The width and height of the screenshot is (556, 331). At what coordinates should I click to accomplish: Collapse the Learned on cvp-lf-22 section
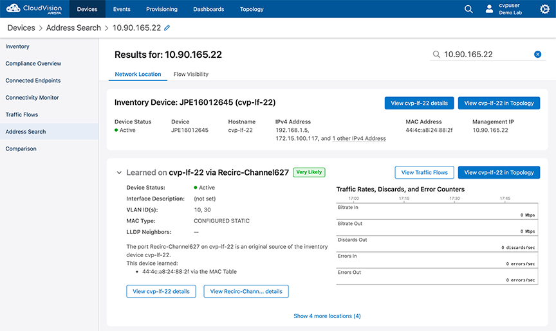point(119,173)
